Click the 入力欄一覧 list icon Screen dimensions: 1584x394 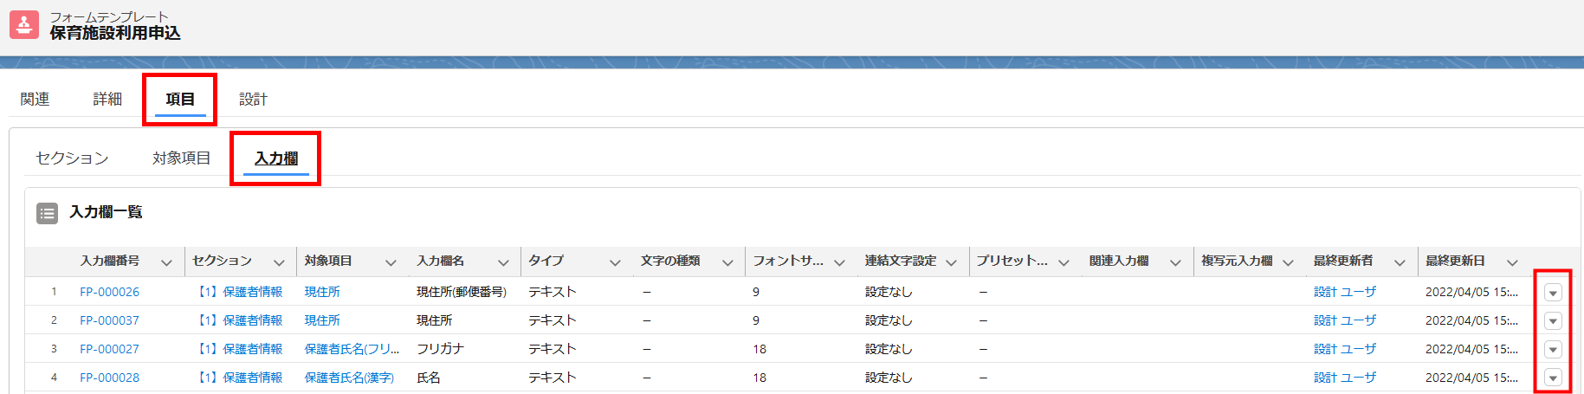coord(47,212)
